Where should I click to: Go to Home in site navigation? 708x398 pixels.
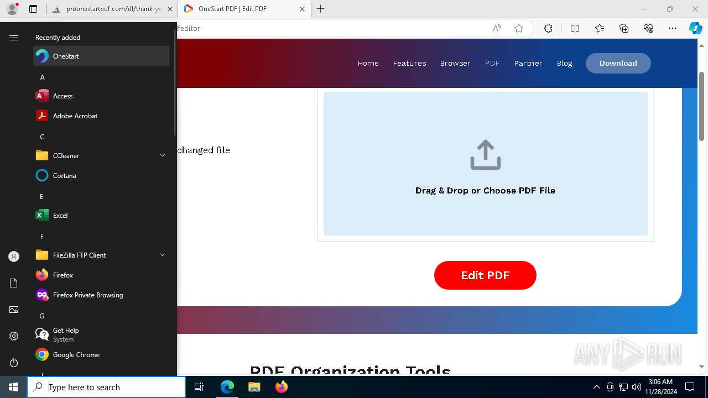click(368, 63)
